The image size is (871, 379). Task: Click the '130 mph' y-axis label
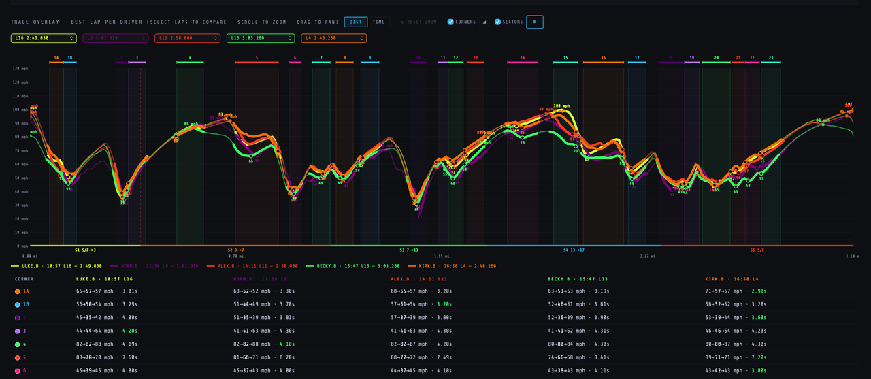tap(19, 69)
